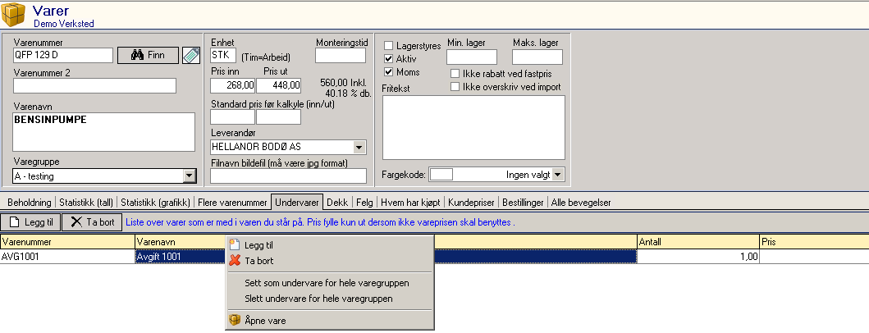Open the Hvem har kjøpt tab
This screenshot has height=333, width=869.
[412, 203]
